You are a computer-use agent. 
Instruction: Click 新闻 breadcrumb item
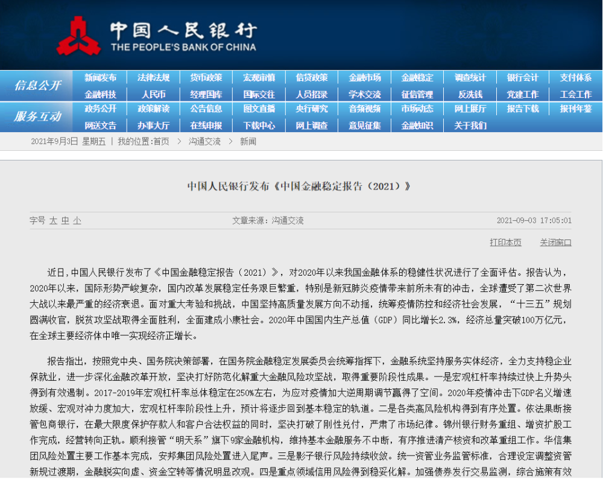click(248, 142)
